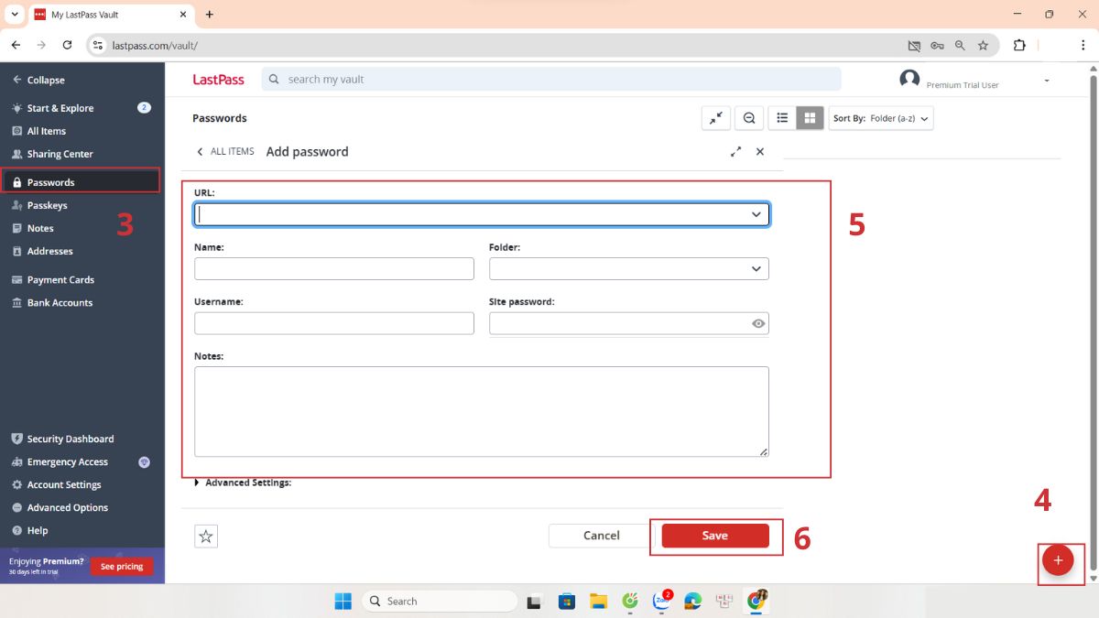
Task: Click the zoom out magnifier icon
Action: 749,118
